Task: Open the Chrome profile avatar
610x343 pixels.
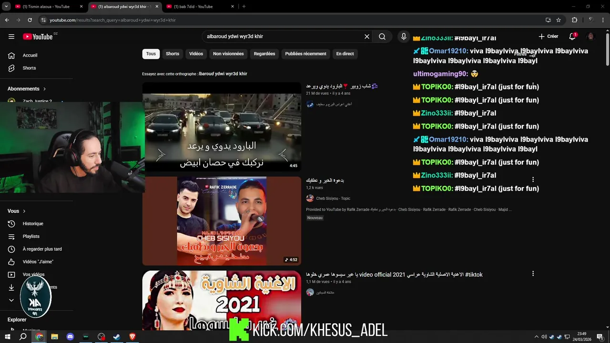Action: pyautogui.click(x=591, y=20)
